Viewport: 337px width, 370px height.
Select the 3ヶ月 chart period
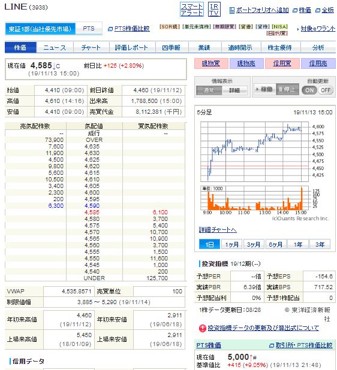click(x=254, y=244)
